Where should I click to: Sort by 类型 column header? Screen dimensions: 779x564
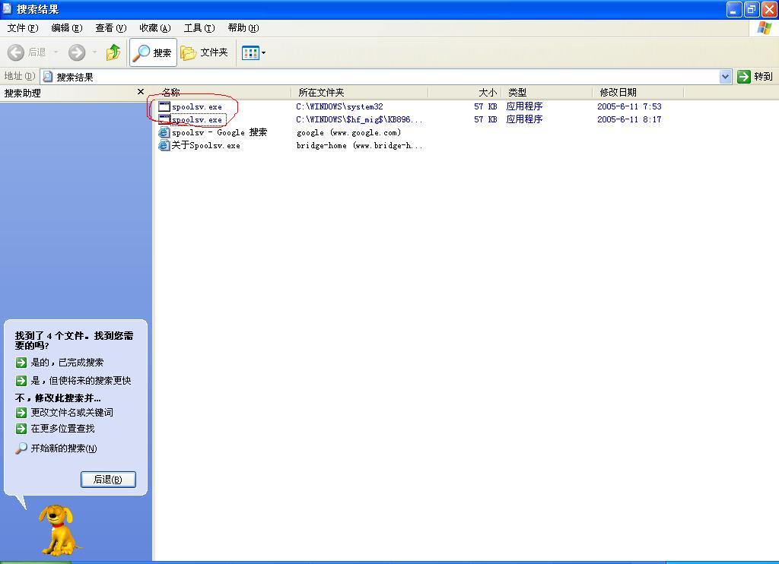[547, 92]
